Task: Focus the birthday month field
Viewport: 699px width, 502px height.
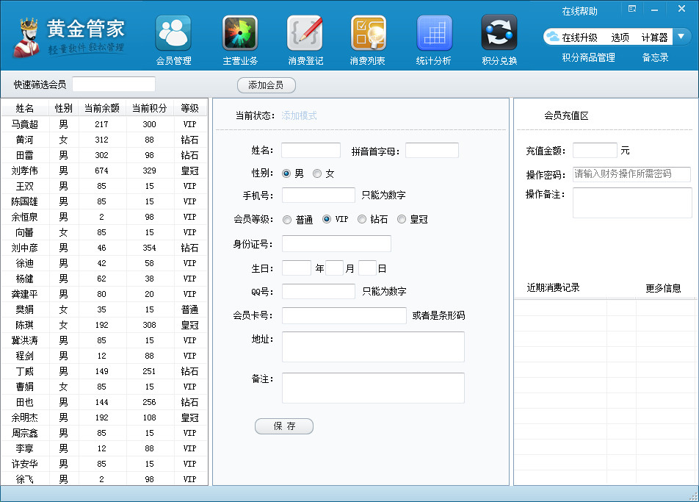Action: coord(334,268)
